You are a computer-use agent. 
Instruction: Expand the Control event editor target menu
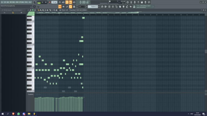[x=31, y=94]
